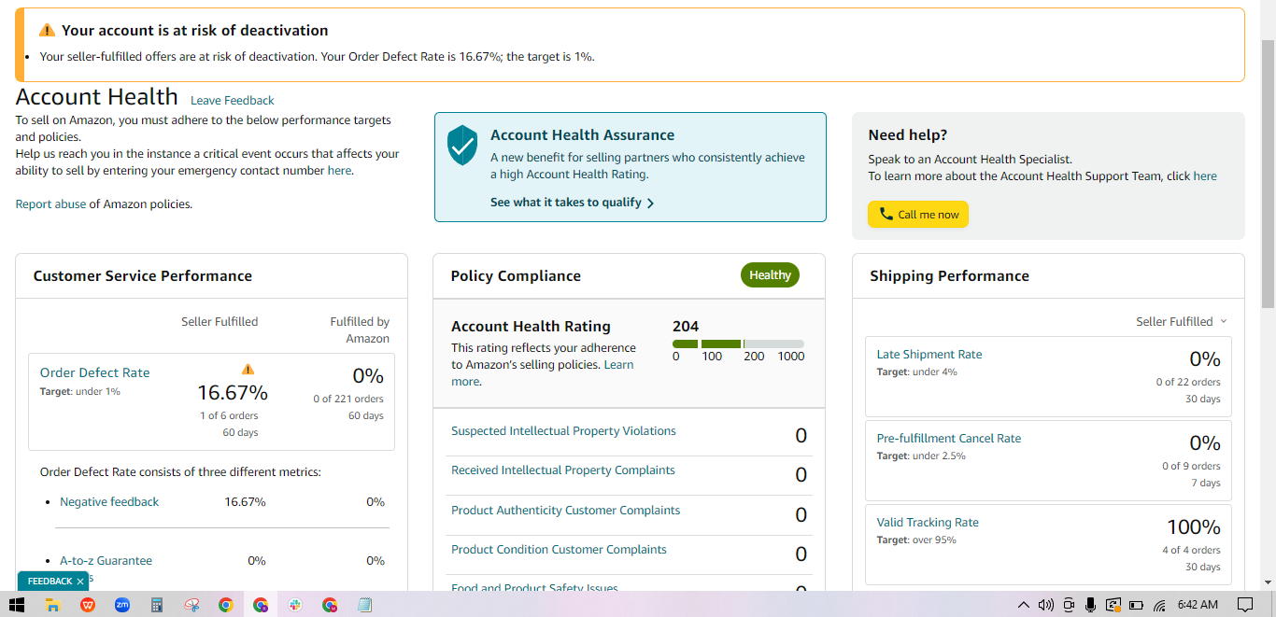1276x617 pixels.
Task: Click the Order Defect Rate warning triangle
Action: coord(248,369)
